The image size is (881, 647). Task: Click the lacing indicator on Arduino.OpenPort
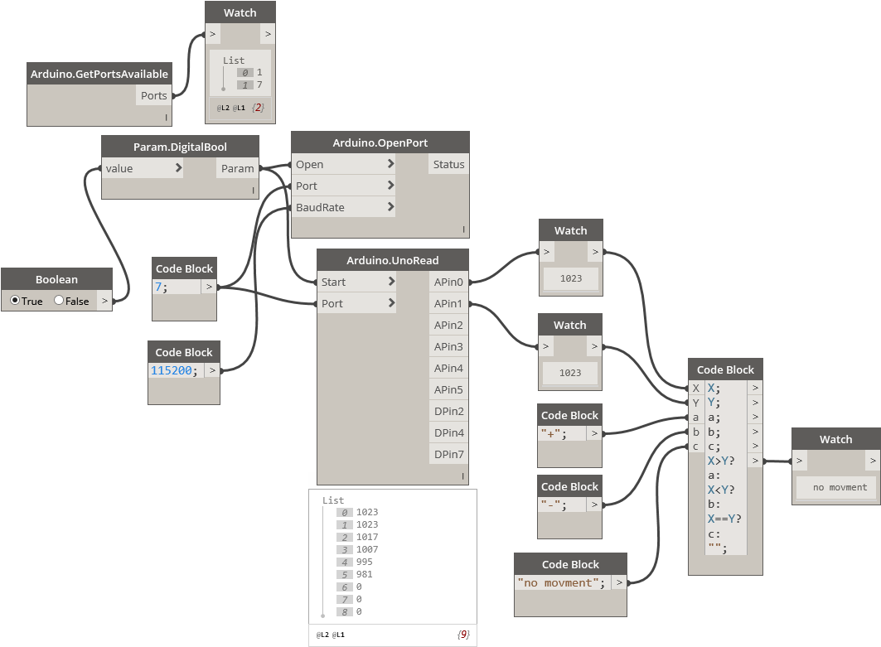463,229
